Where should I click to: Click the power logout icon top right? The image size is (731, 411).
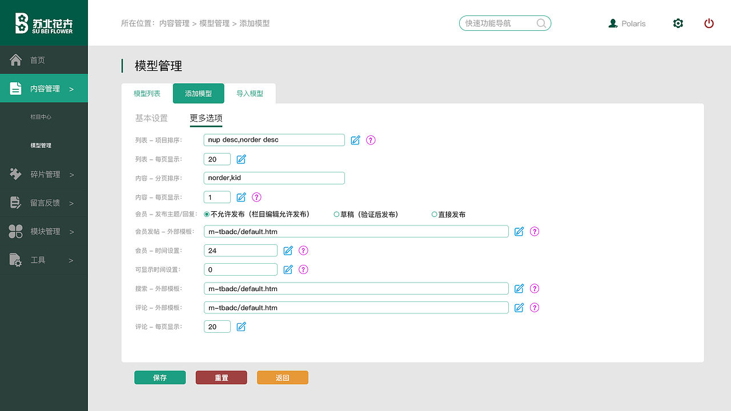pyautogui.click(x=709, y=23)
